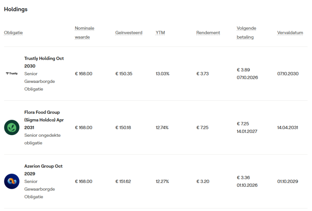Click the Flora Food Group green leaf logo
The height and width of the screenshot is (211, 312).
pos(12,127)
